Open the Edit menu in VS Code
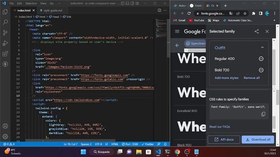 [19, 3]
